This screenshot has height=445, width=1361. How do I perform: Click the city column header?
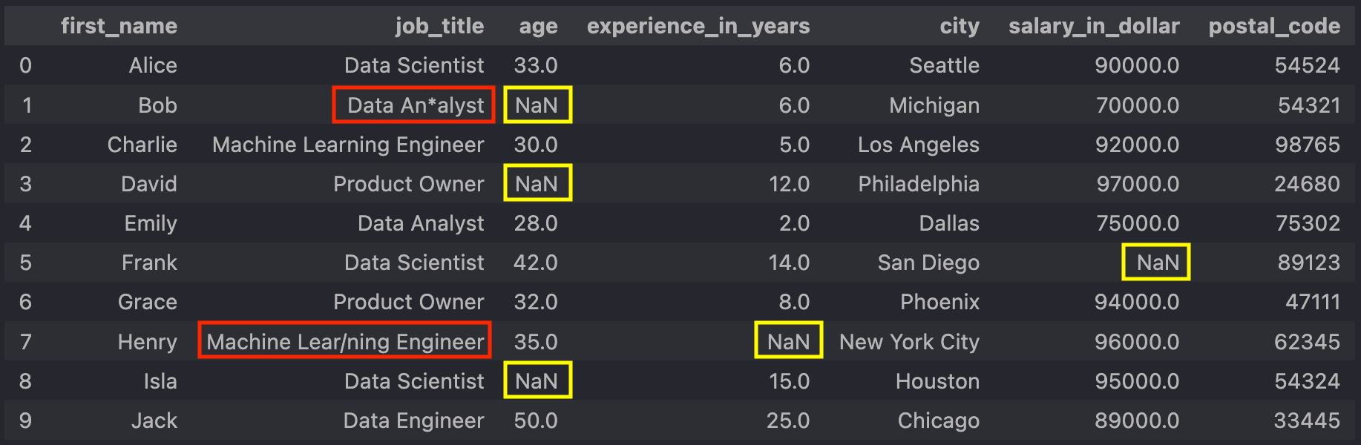click(960, 27)
